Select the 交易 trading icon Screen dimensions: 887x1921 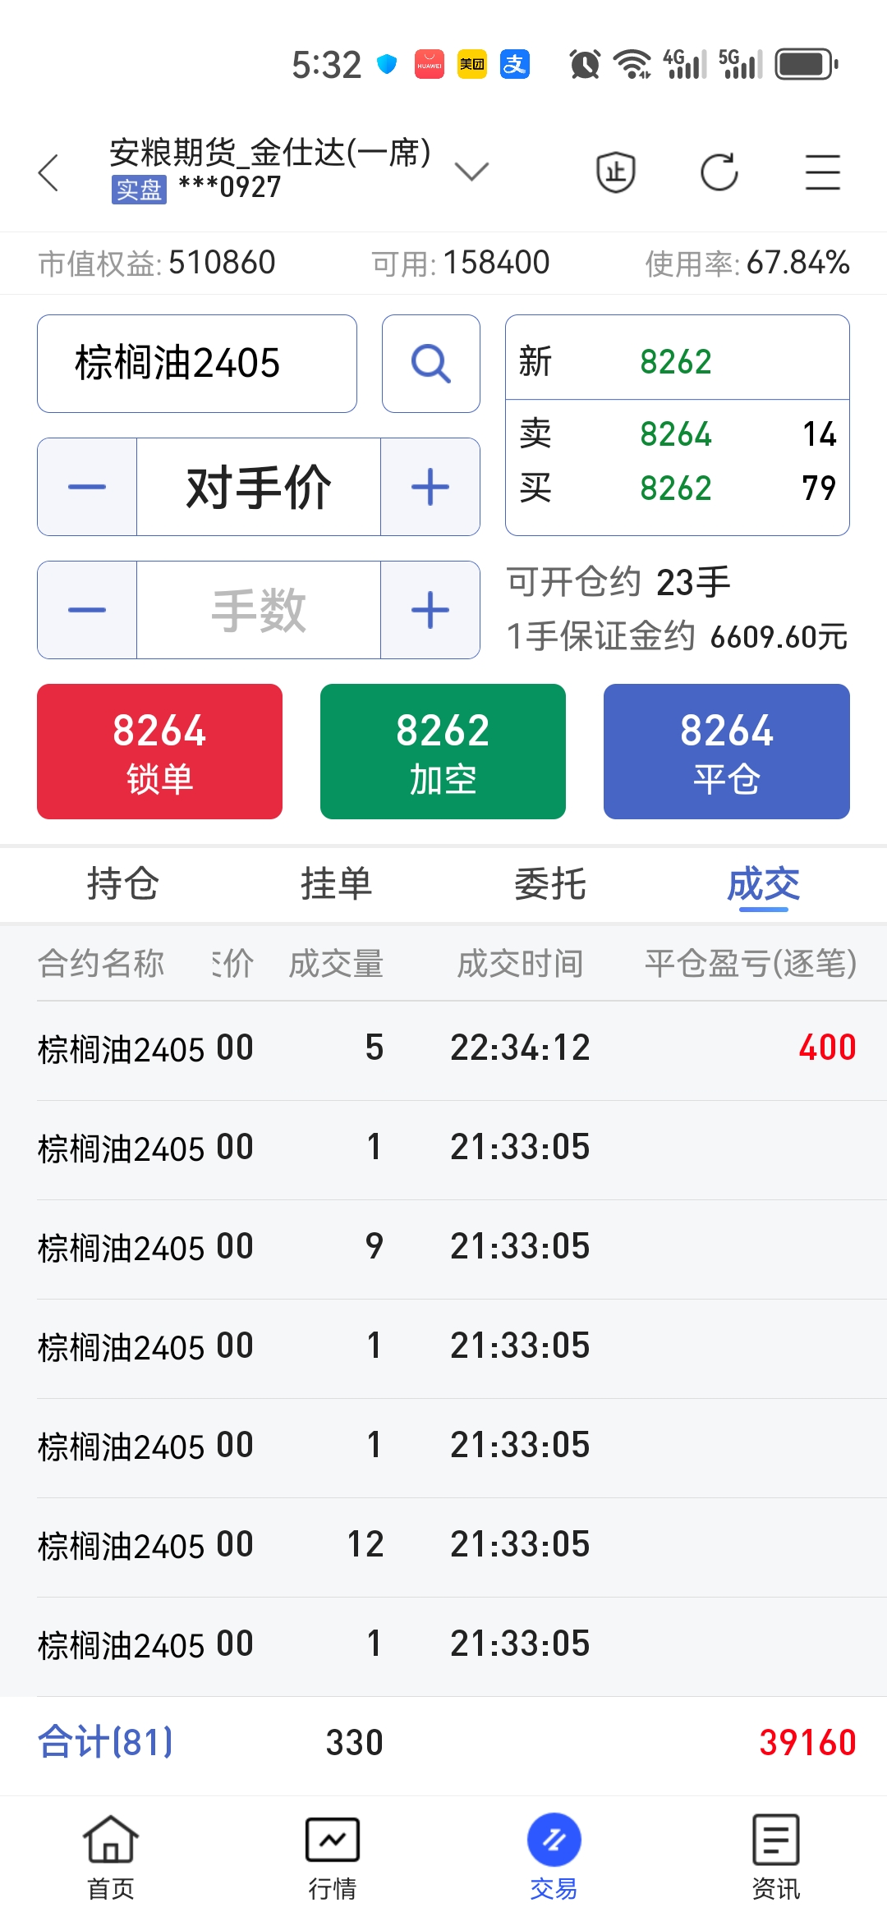554,1857
